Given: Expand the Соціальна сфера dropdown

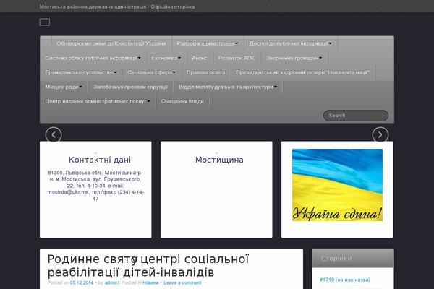Looking at the screenshot, I should (x=151, y=72).
